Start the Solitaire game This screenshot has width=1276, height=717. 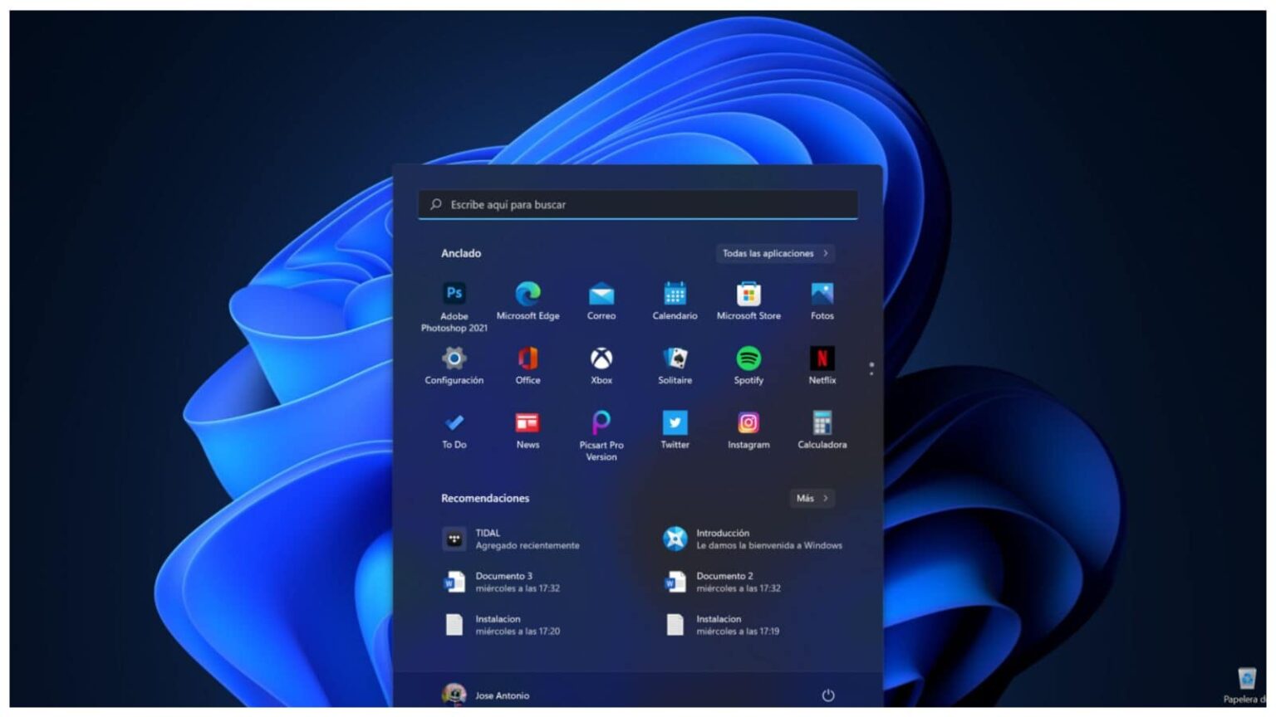pyautogui.click(x=675, y=365)
